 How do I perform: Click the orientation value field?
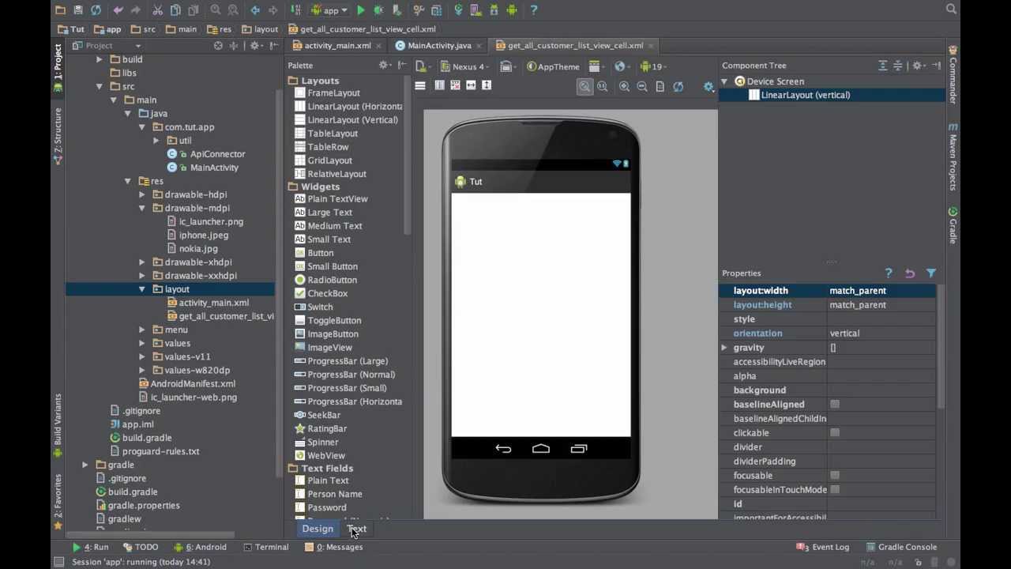click(881, 333)
